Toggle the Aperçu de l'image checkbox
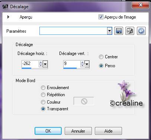Viewport: 151px width, 140px height. point(101,17)
